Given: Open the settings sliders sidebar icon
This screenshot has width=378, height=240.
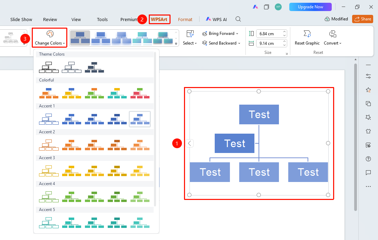Looking at the screenshot, I should (x=368, y=76).
